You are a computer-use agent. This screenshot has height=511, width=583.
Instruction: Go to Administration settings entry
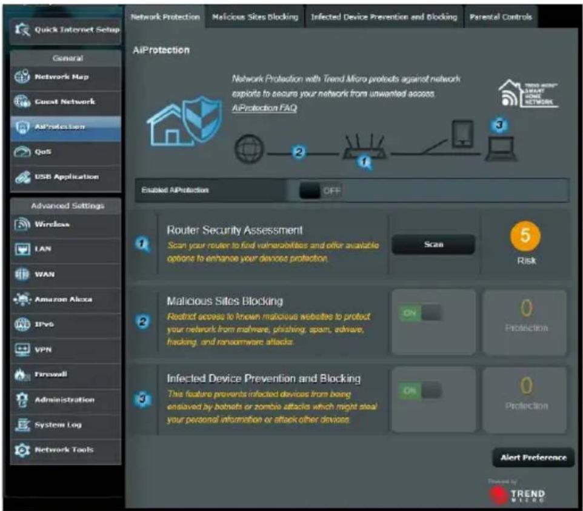tap(65, 400)
